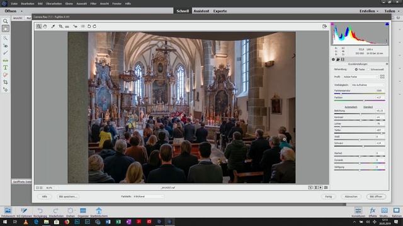Screen dimensions: 403x226
Task: Choose the Camera Raw crop tool
Action: click(x=60, y=26)
